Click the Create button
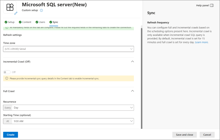220x140 pixels. tap(10, 135)
